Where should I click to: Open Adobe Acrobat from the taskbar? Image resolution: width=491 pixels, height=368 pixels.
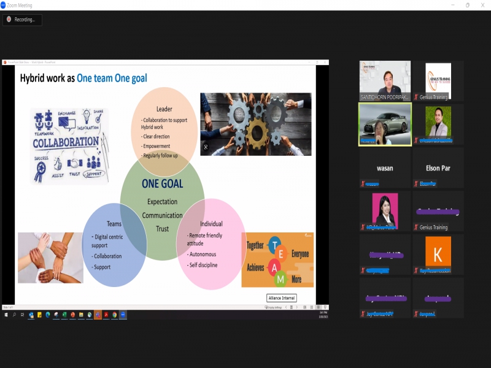(106, 315)
